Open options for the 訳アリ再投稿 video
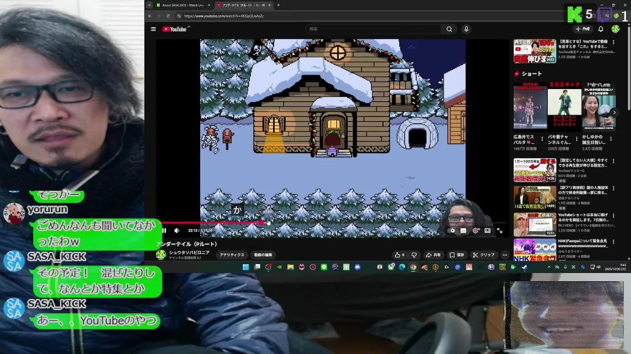The height and width of the screenshot is (354, 631). 613,188
